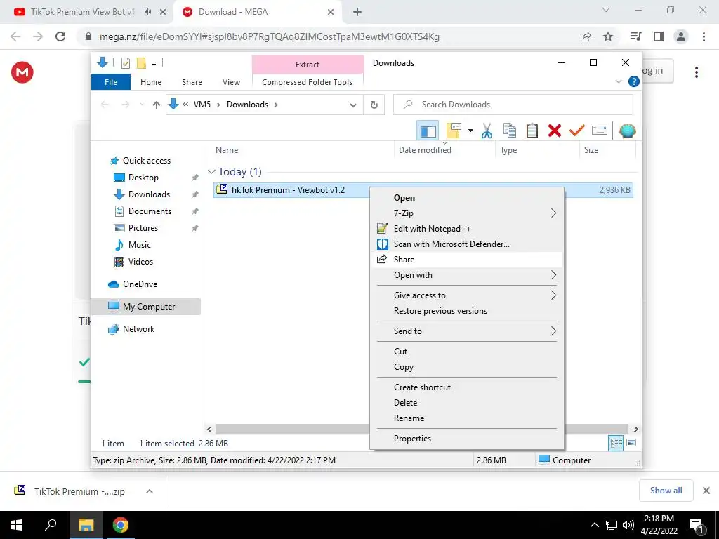Viewport: 719px width, 539px height.
Task: Open the File ribbon tab
Action: click(x=111, y=82)
